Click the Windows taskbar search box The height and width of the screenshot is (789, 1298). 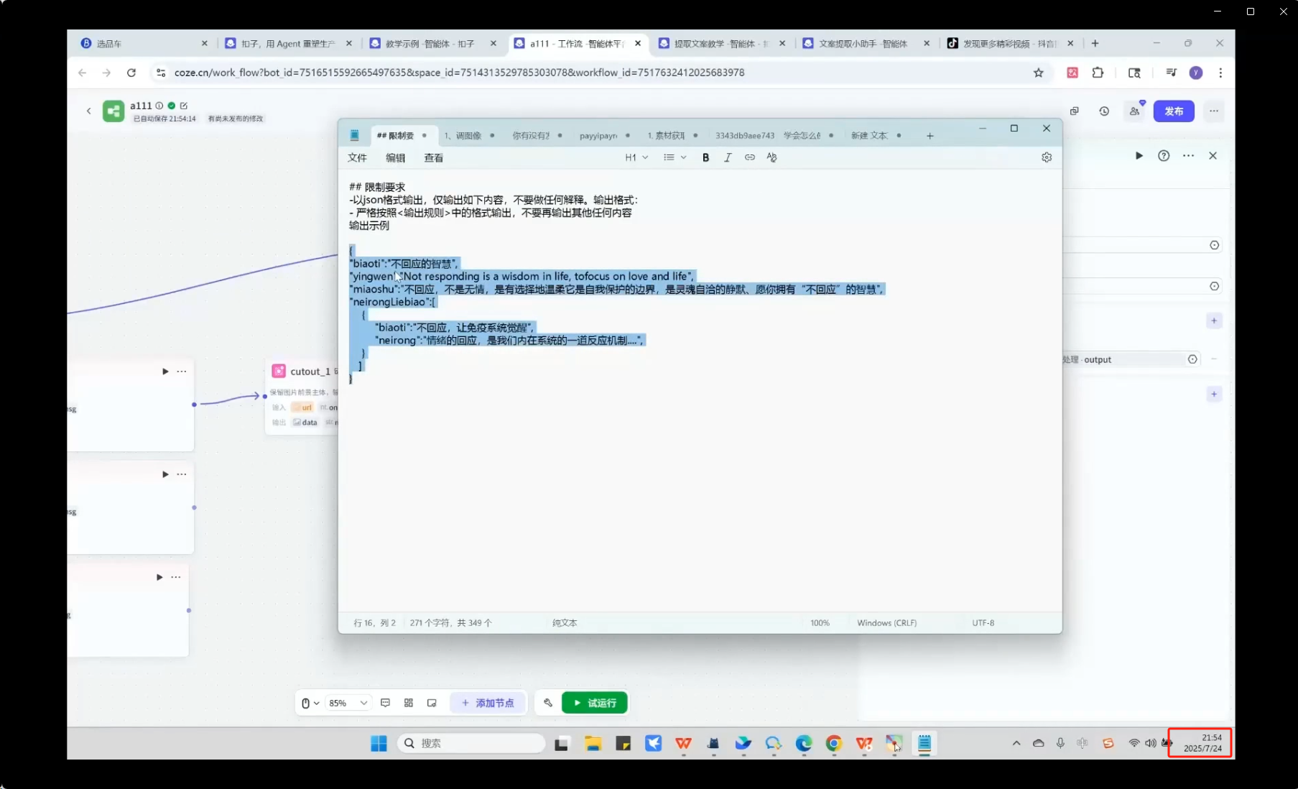[471, 743]
